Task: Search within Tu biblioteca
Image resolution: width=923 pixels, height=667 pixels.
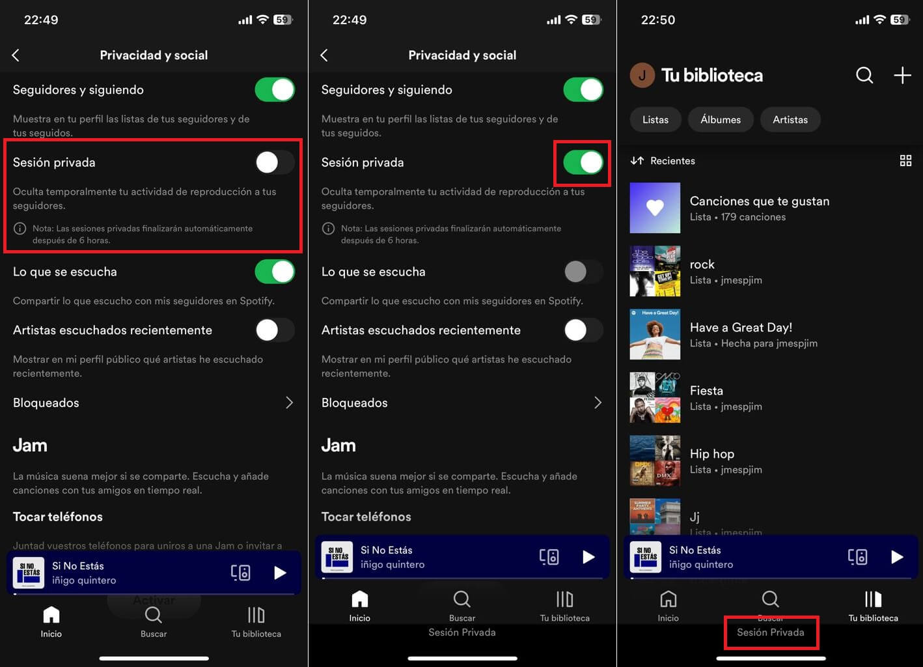Action: [x=864, y=76]
